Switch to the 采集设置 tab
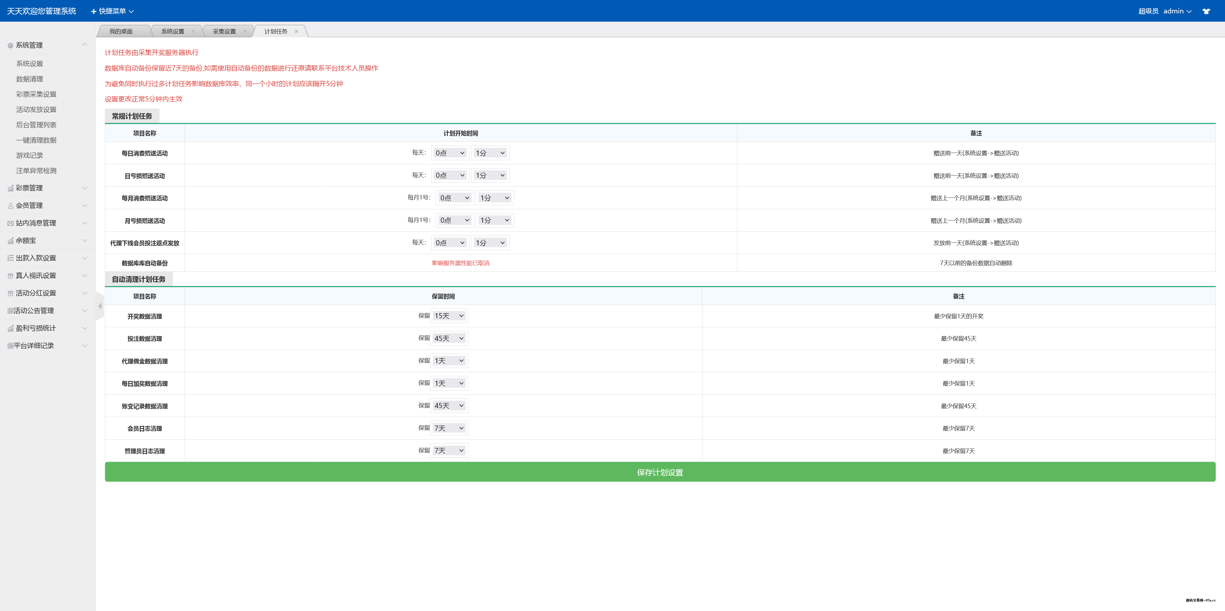The width and height of the screenshot is (1225, 611). pos(224,31)
